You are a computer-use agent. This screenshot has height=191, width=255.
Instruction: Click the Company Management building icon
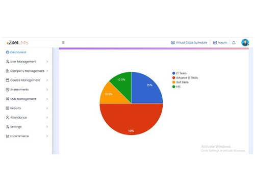click(x=7, y=71)
